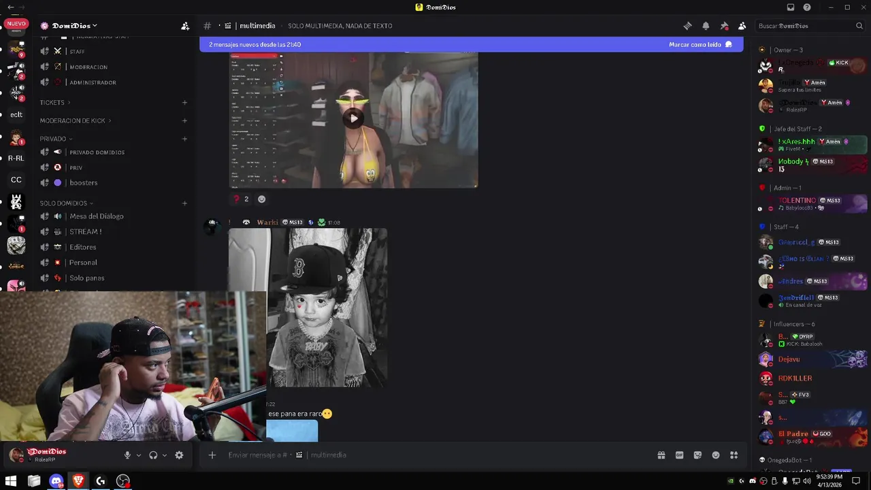Open the Threads icon in channel header
The width and height of the screenshot is (871, 490).
coord(687,26)
